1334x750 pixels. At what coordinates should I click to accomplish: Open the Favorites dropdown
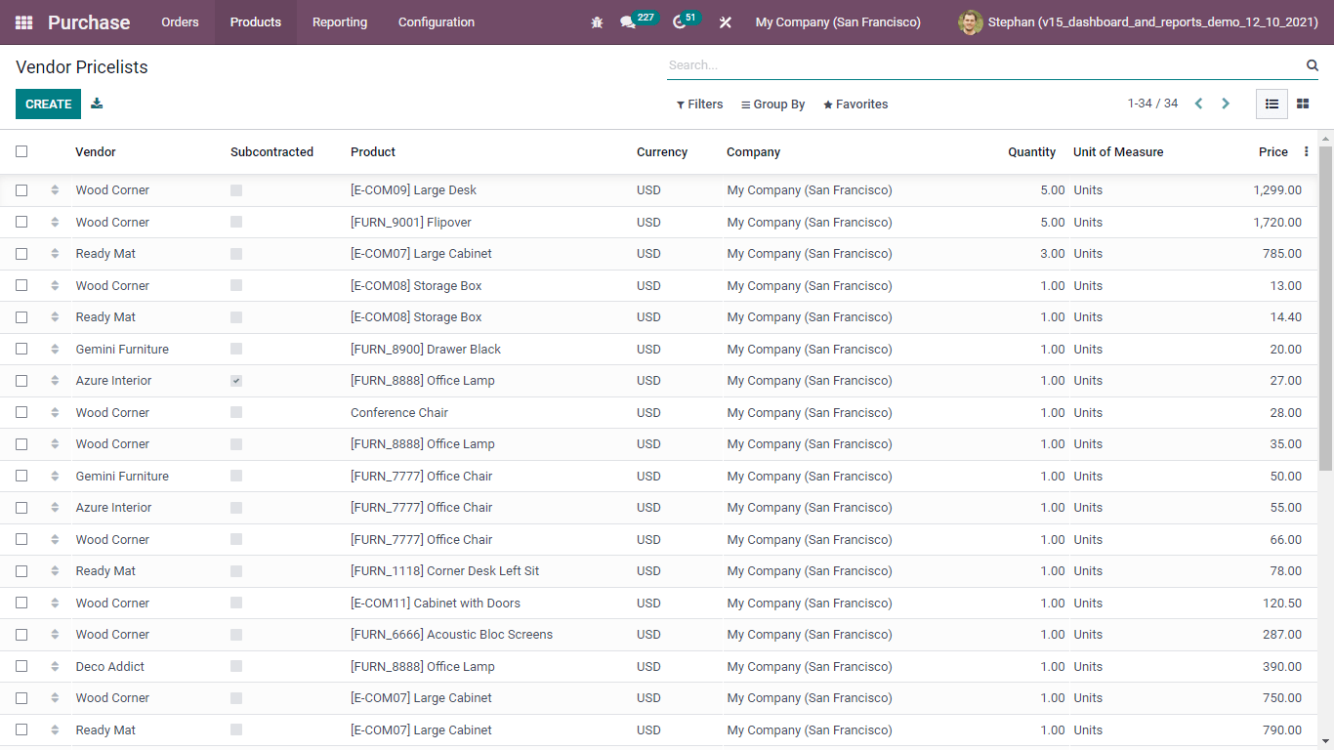point(855,104)
